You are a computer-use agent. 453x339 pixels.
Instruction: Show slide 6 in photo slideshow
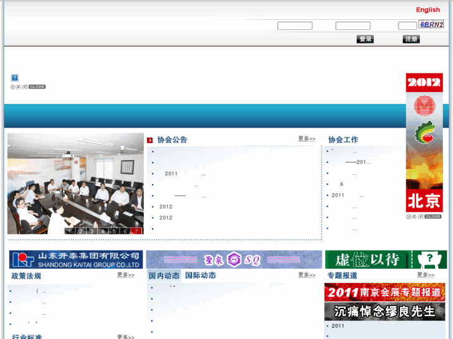tap(125, 231)
